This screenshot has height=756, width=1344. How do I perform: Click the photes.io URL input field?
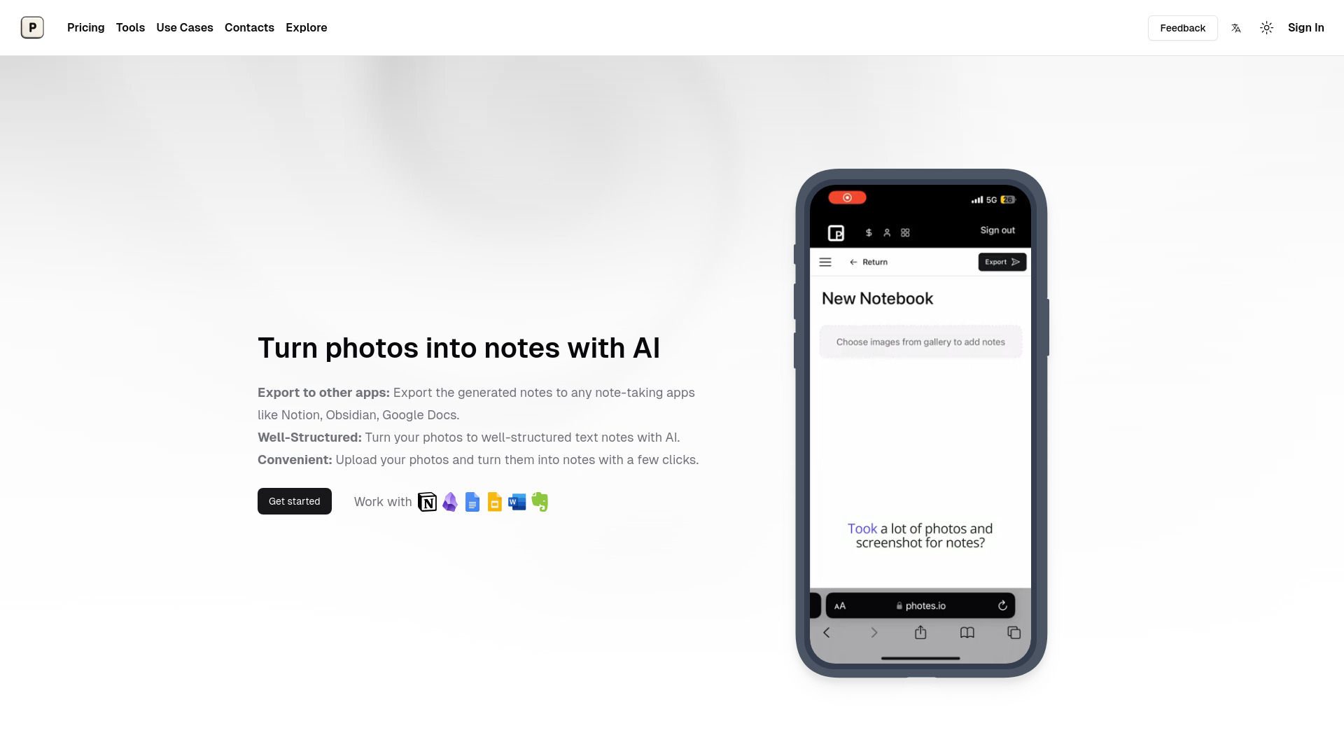tap(920, 605)
